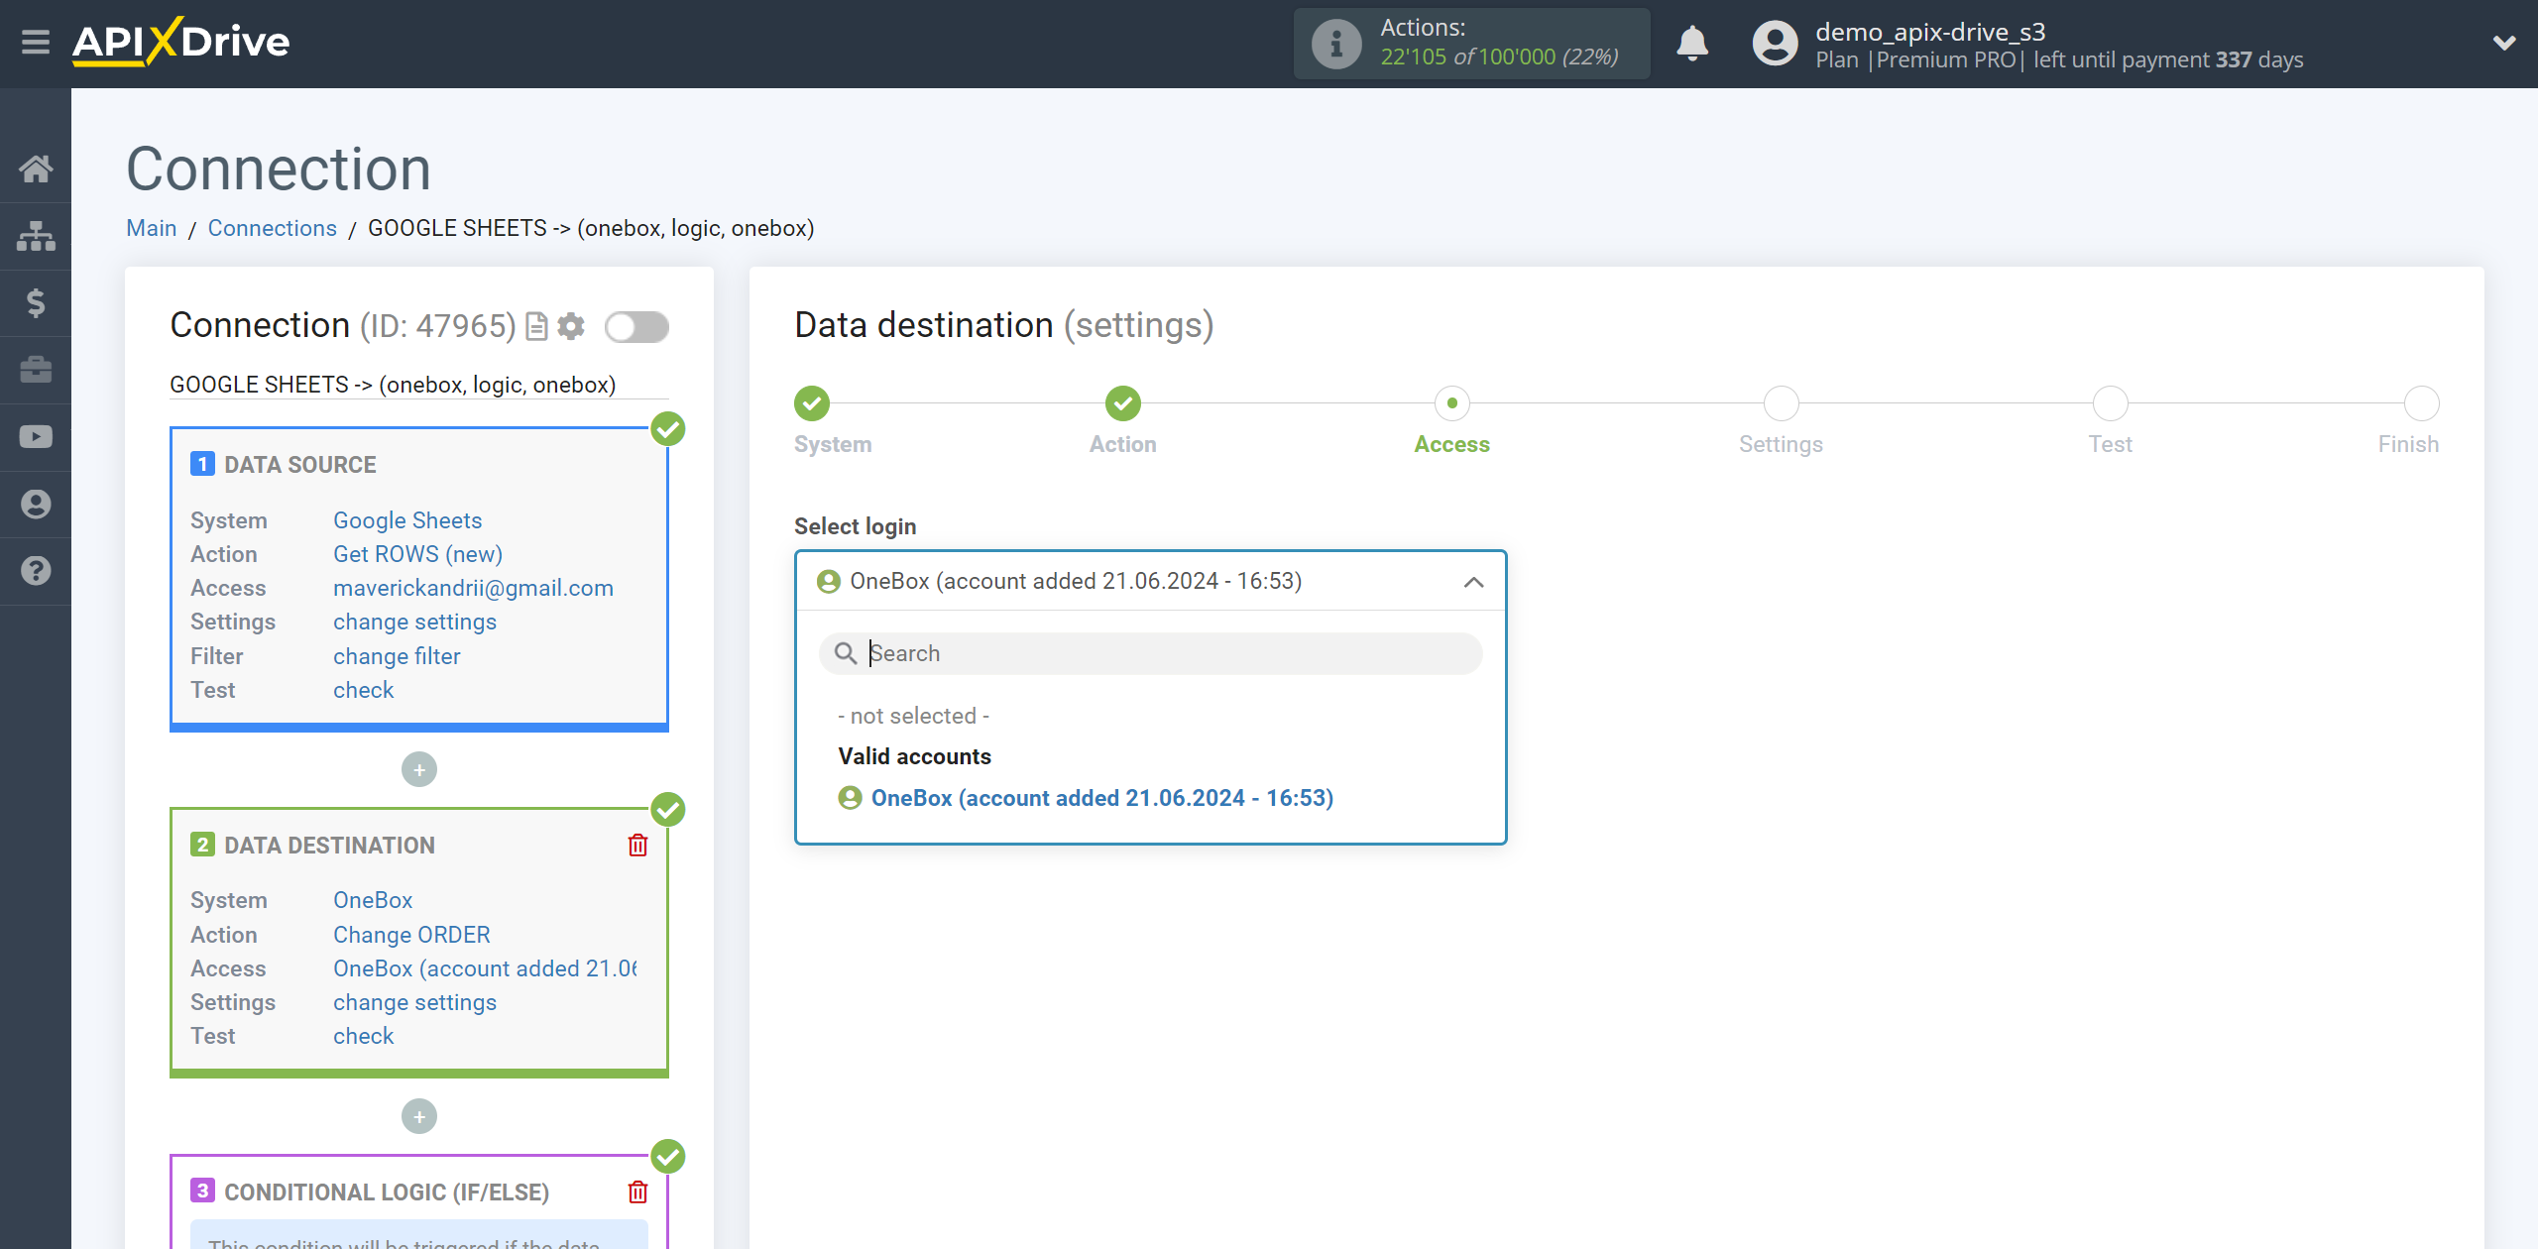Open OneBox system link in destination
2538x1249 pixels.
click(x=373, y=900)
